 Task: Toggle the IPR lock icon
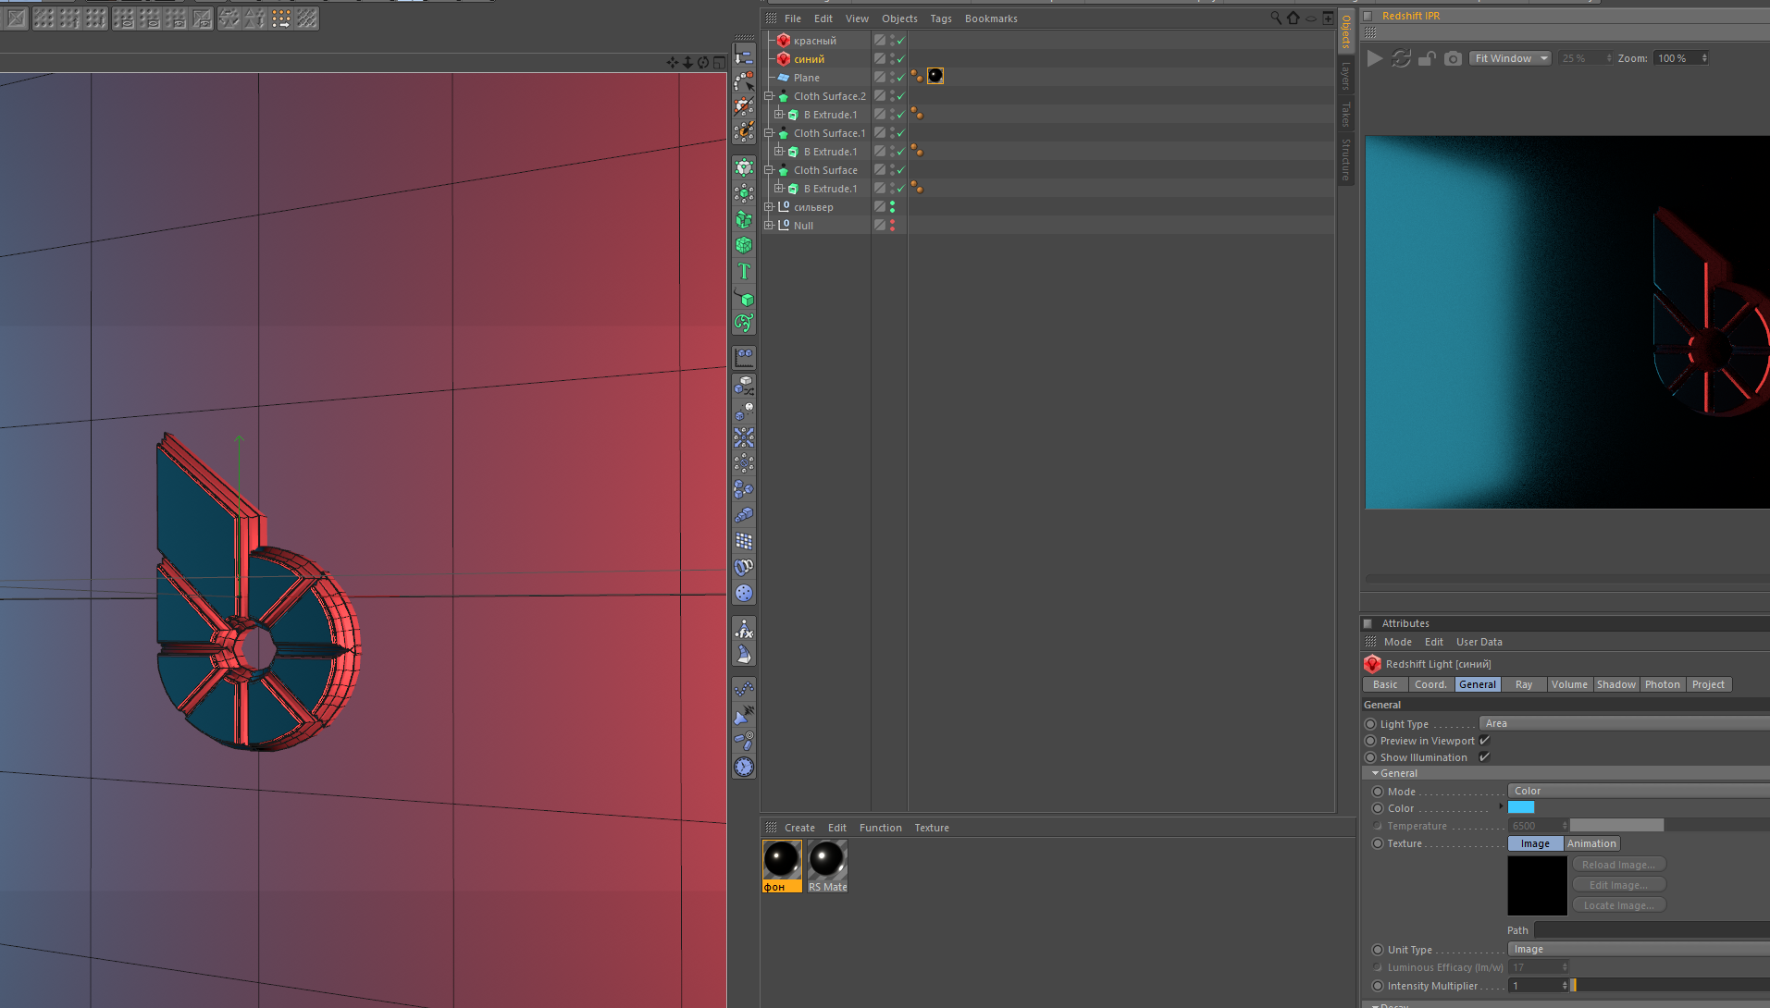(1428, 58)
